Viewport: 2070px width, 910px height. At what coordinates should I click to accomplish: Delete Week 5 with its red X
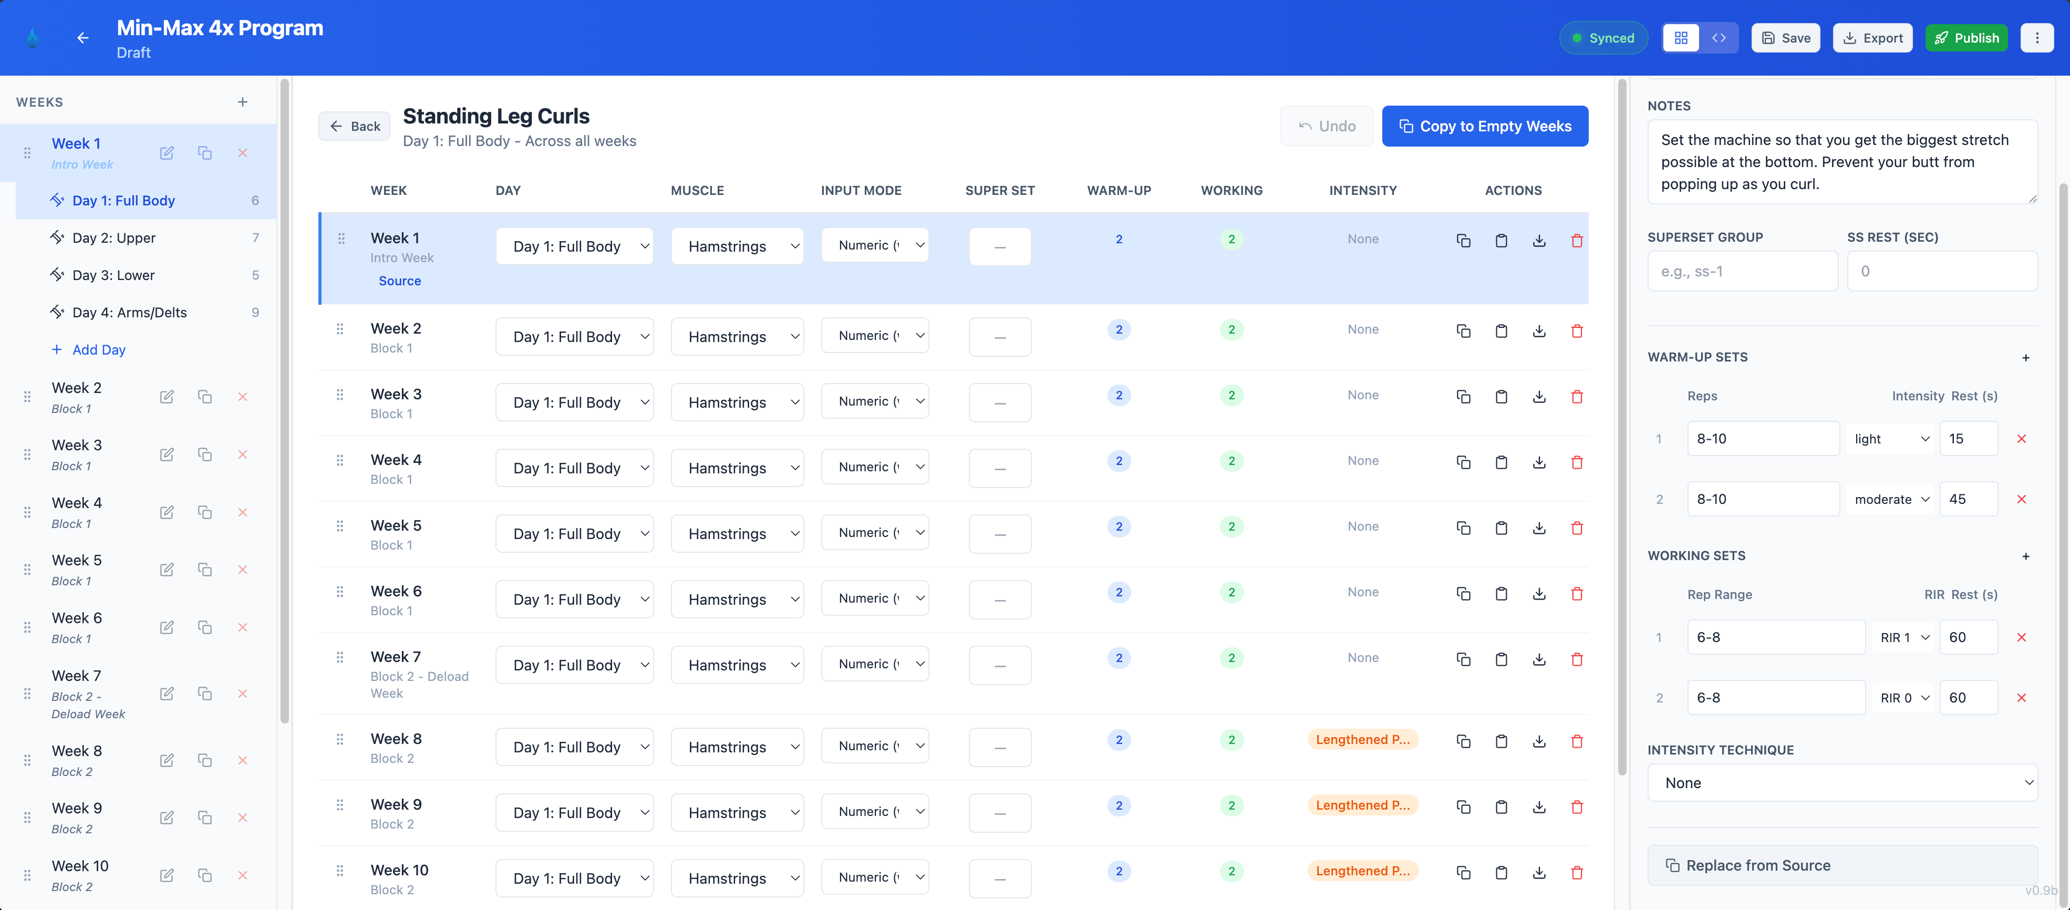243,570
